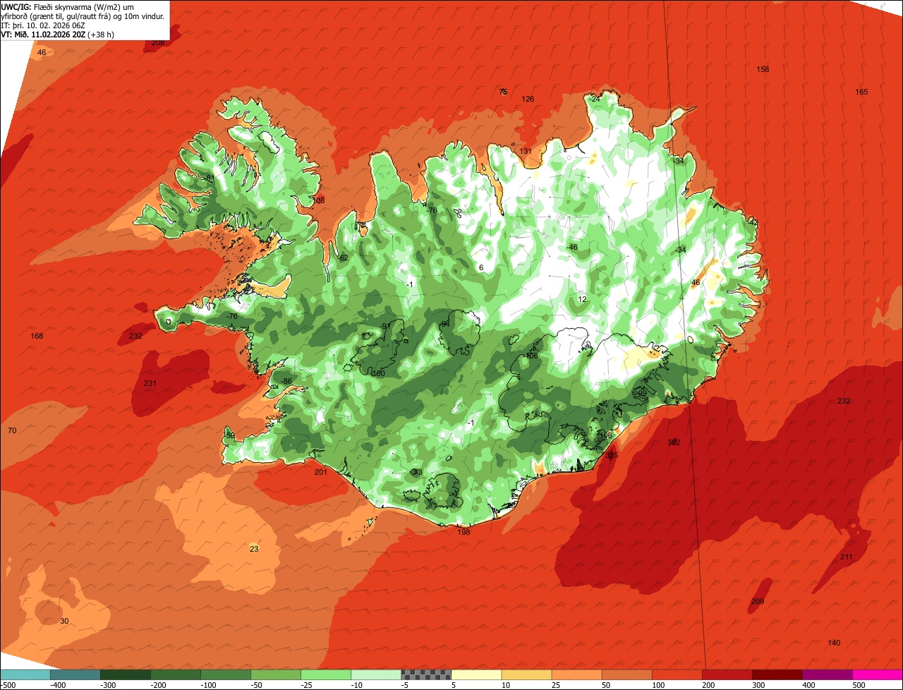Click the 23 value in the orange patch
This screenshot has width=903, height=690.
(x=254, y=549)
